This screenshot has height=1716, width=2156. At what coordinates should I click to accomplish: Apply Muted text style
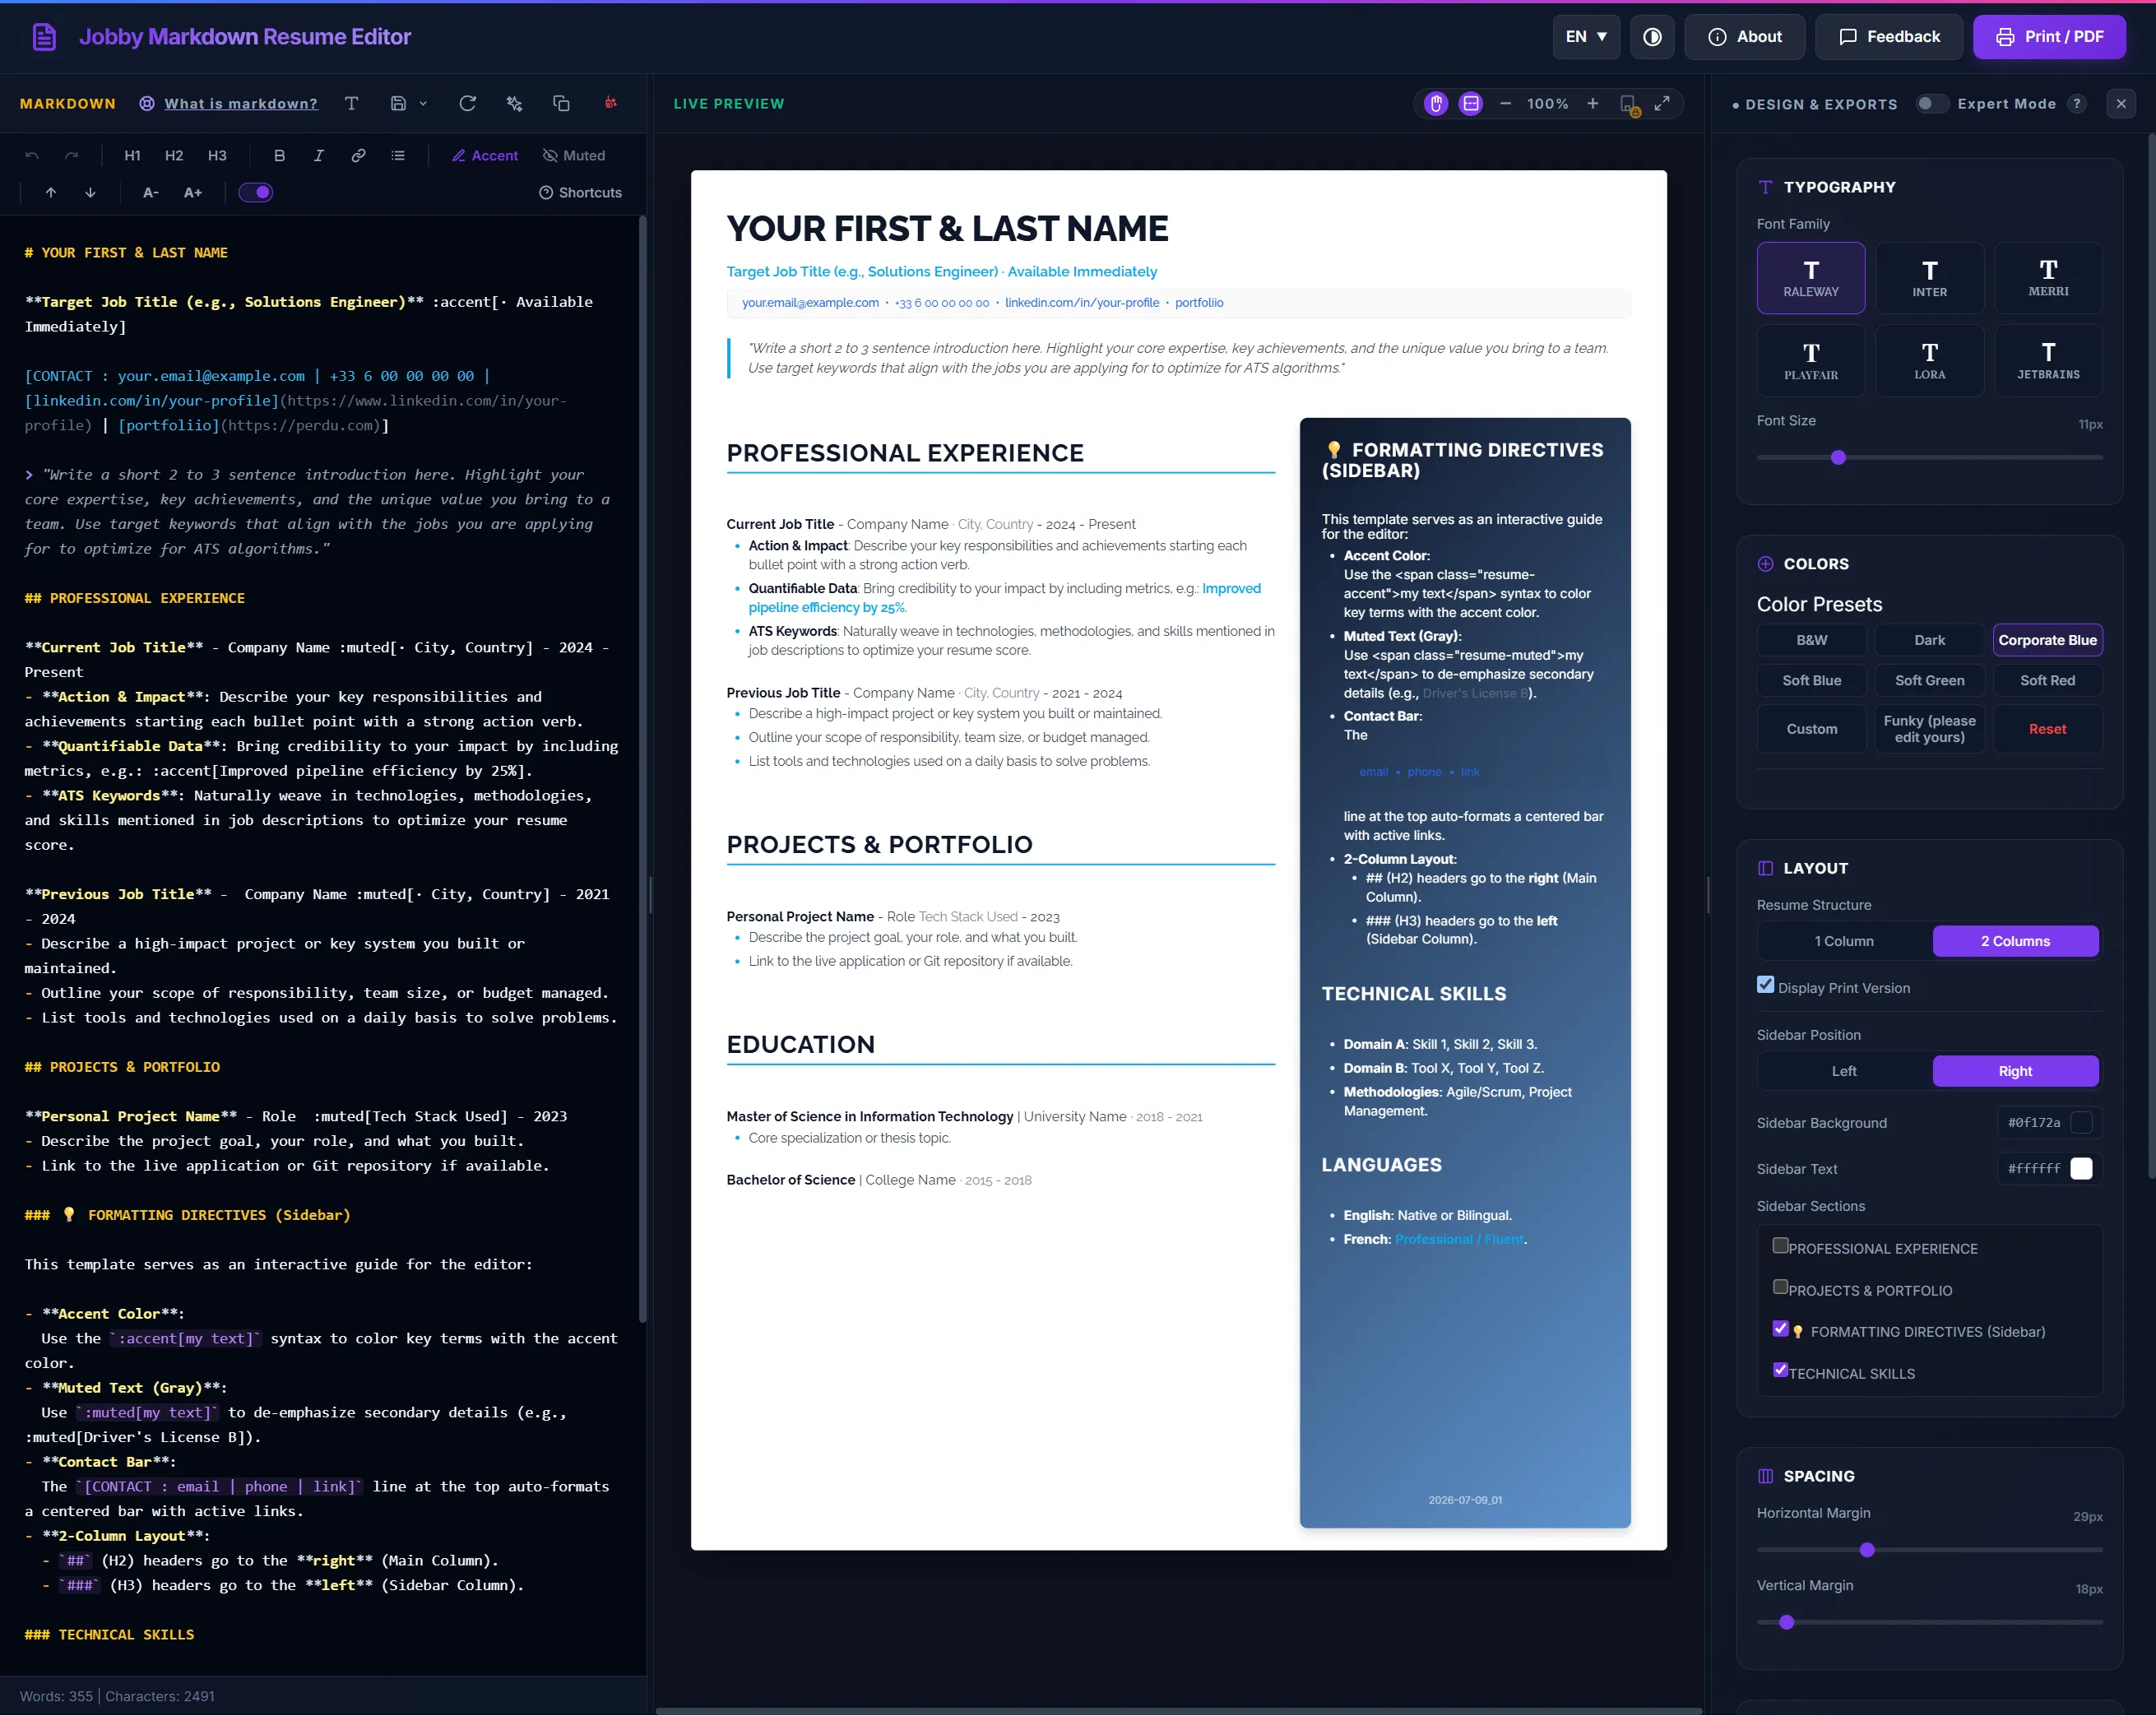[574, 156]
